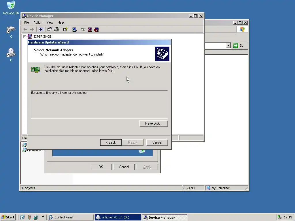295x221 pixels.
Task: Select the D drive desktop shortcut
Action: pos(11,55)
